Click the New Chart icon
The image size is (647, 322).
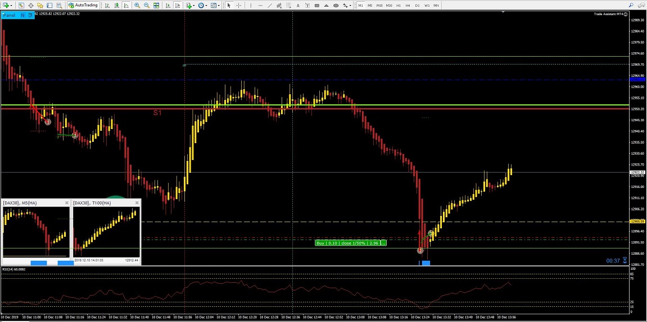(6, 6)
